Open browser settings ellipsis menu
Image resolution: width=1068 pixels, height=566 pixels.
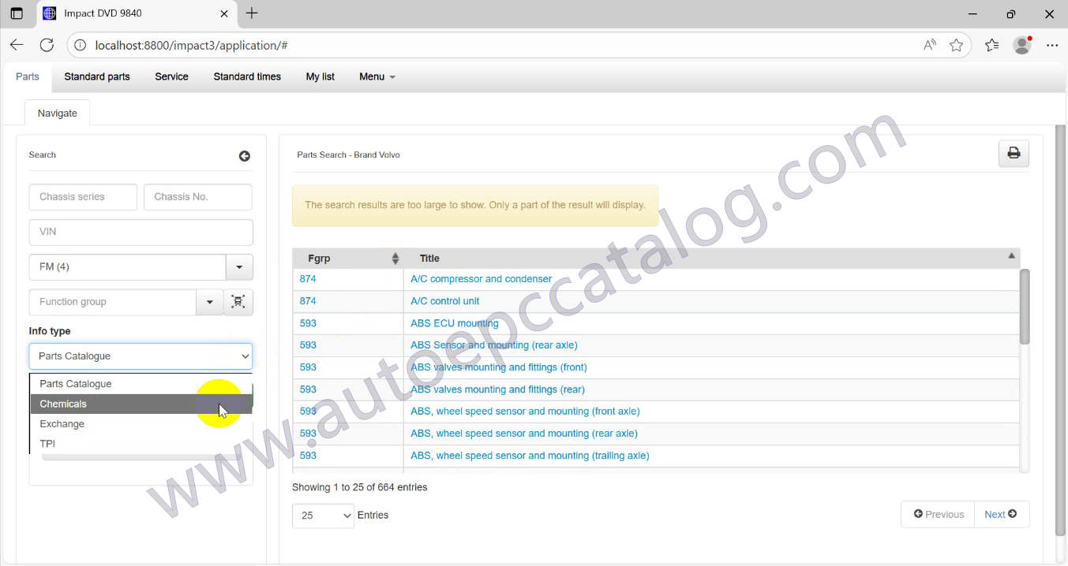[x=1051, y=45]
